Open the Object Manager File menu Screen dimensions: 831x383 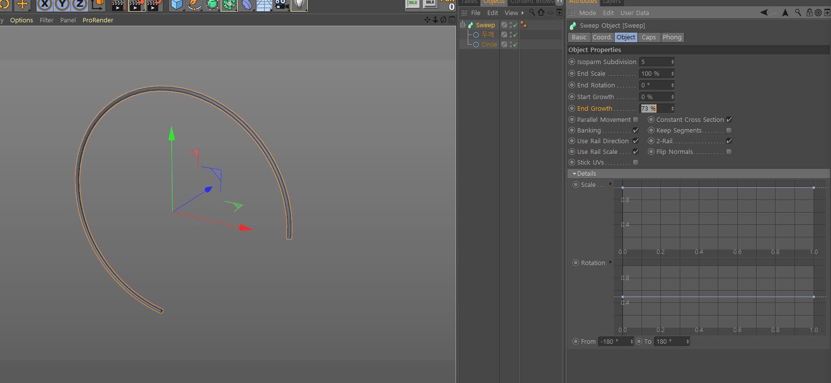(476, 13)
